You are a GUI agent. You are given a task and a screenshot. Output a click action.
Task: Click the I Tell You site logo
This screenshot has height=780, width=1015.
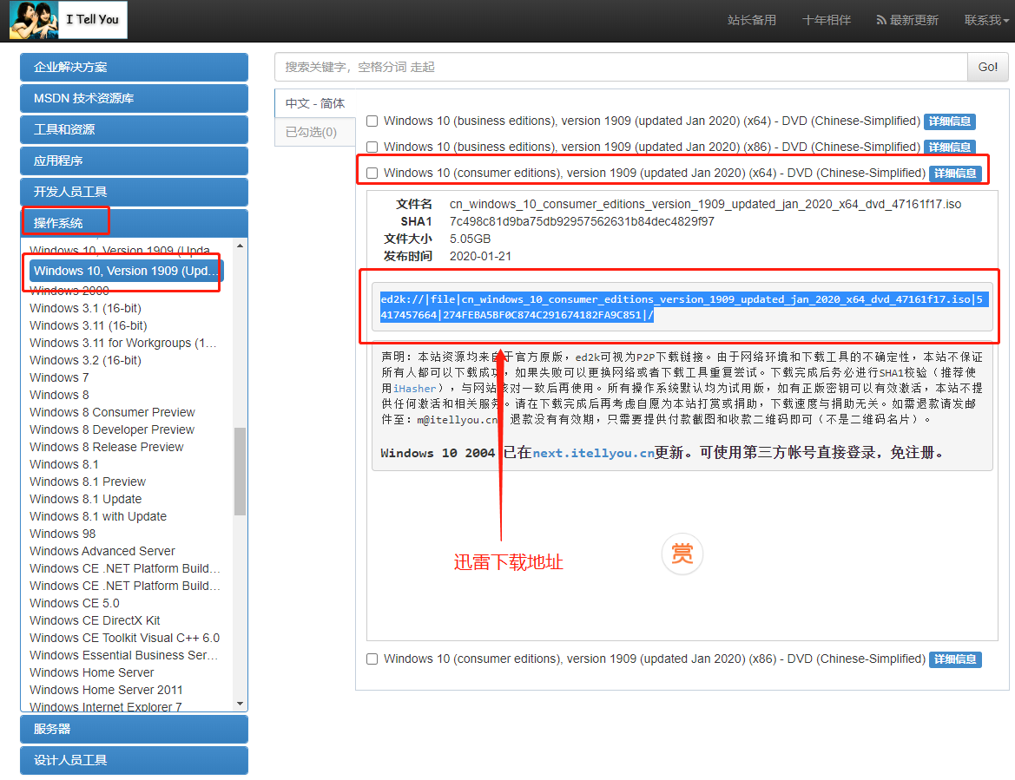click(x=69, y=20)
